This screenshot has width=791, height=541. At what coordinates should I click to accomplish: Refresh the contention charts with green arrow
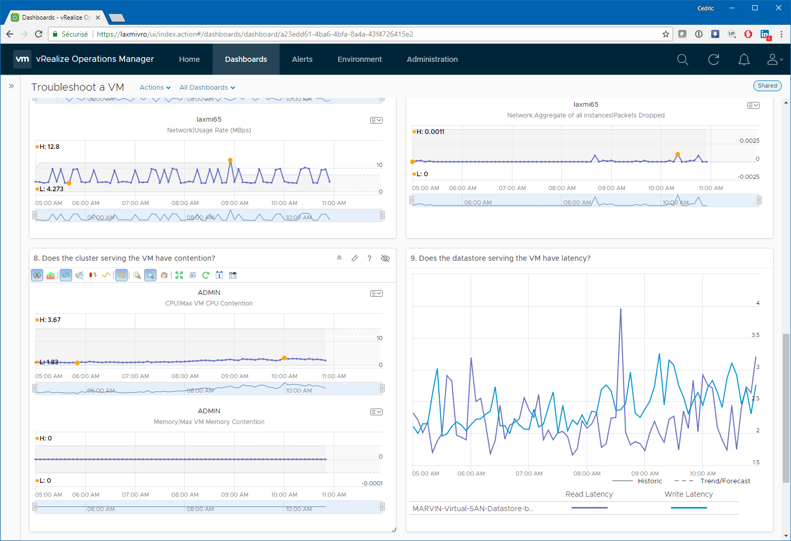pyautogui.click(x=205, y=275)
